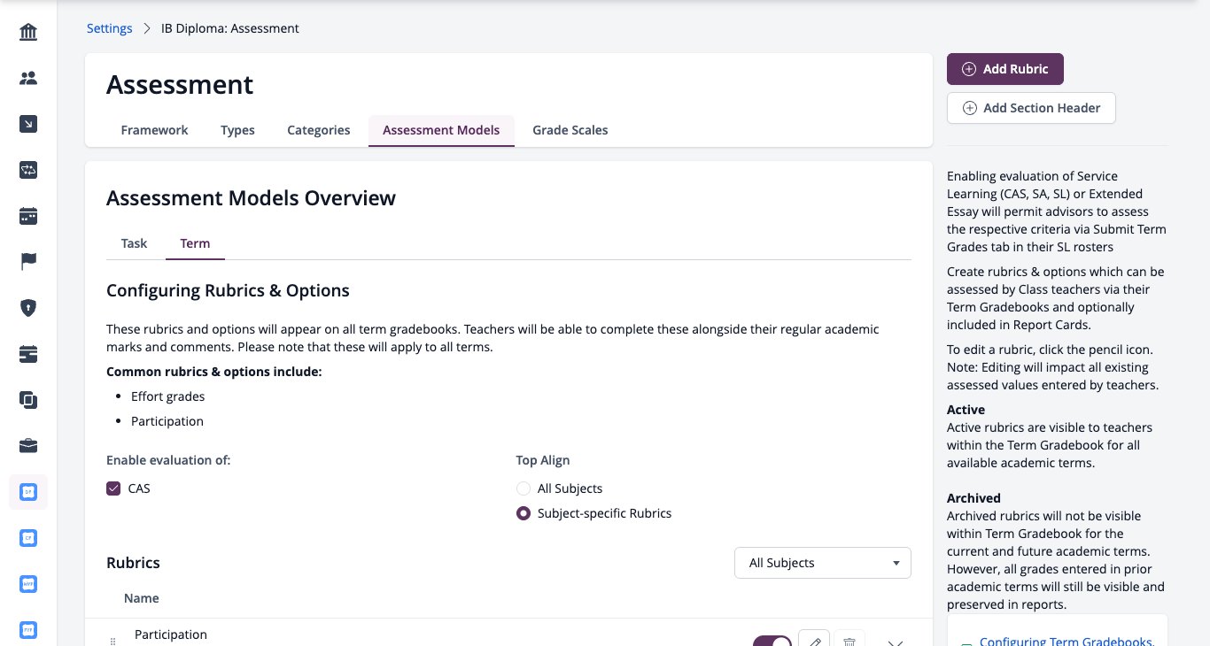The image size is (1210, 646).
Task: Click the Add Section Header button
Action: [x=1031, y=108]
